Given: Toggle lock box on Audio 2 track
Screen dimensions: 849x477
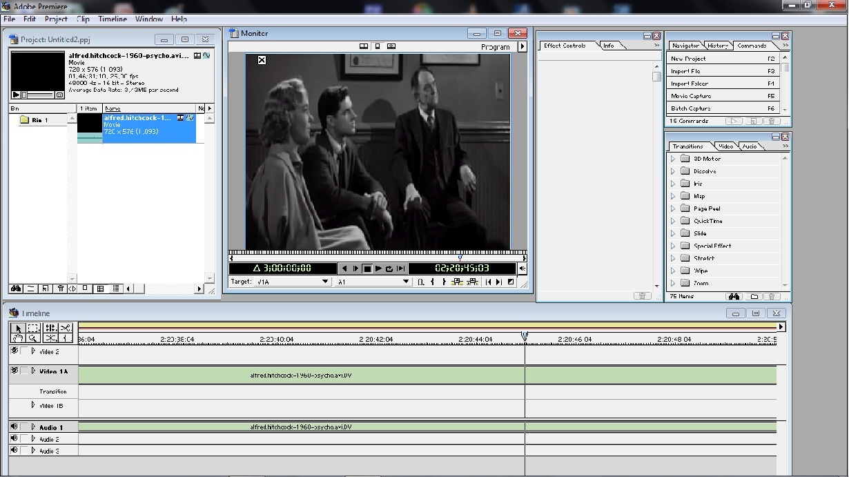Looking at the screenshot, I should click(24, 438).
